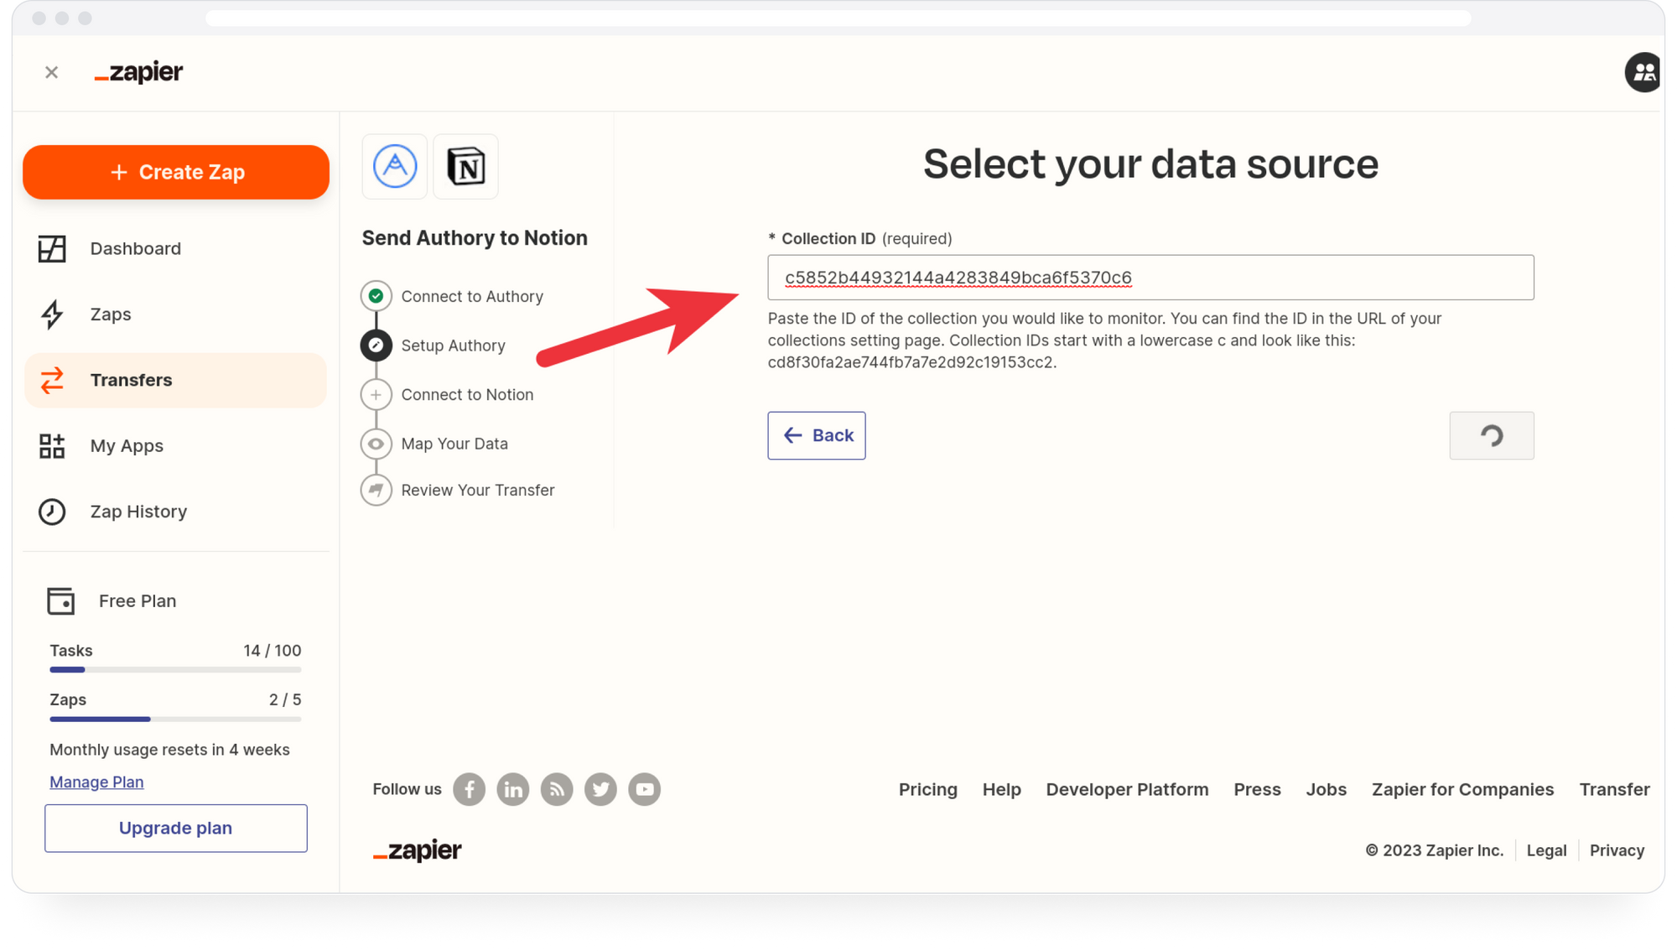Click the green checkmark step icon
The width and height of the screenshot is (1677, 951).
(x=376, y=296)
